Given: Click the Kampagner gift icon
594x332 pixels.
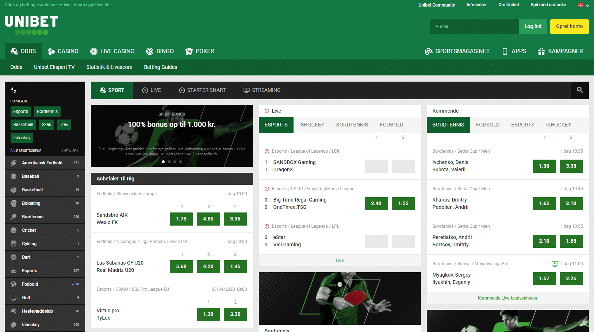Looking at the screenshot, I should [541, 51].
